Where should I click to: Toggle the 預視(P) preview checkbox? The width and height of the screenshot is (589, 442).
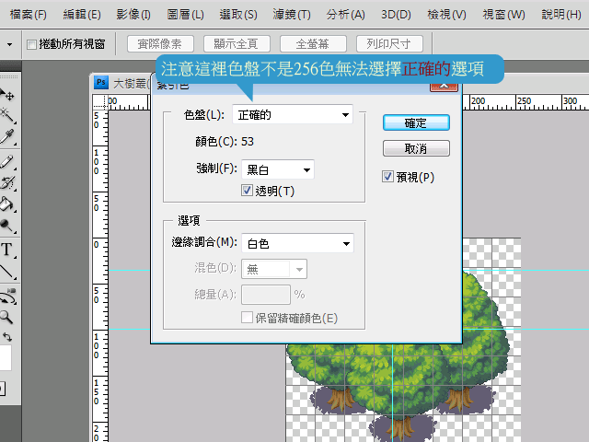click(x=387, y=177)
